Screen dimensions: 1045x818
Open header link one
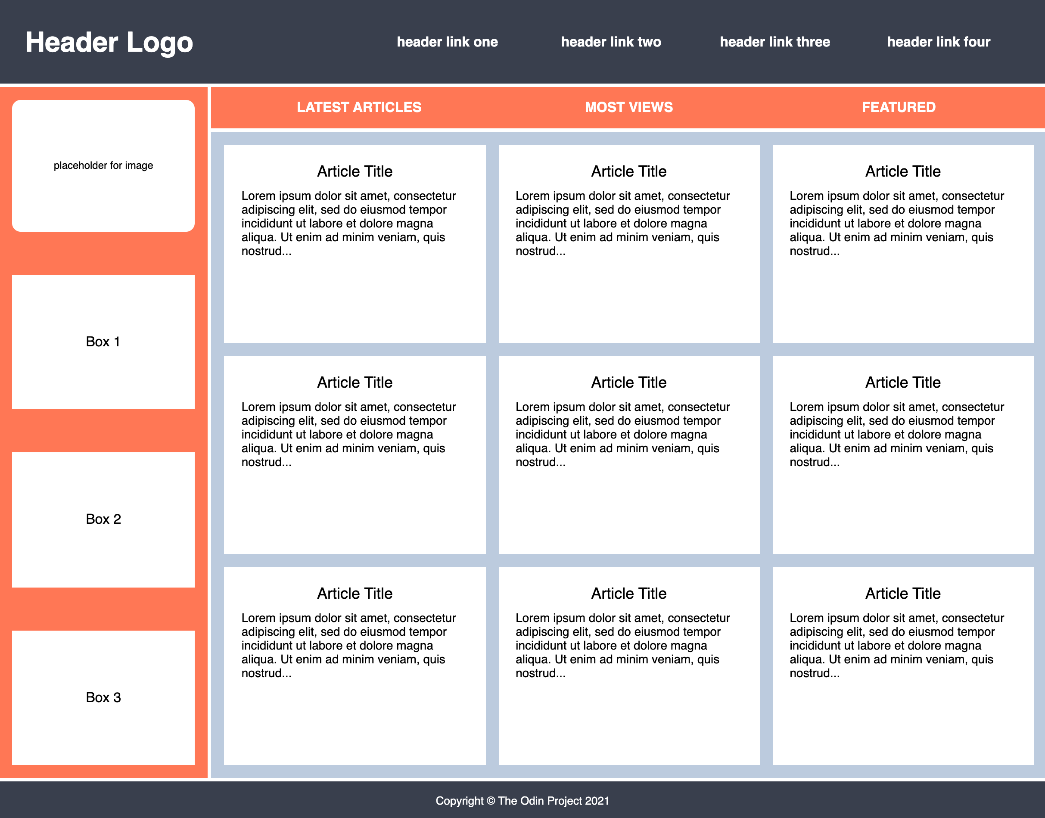pos(447,42)
